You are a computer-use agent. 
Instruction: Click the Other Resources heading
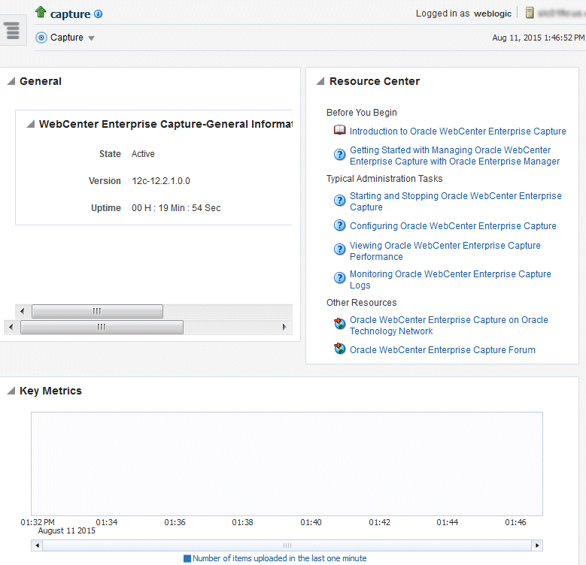[x=361, y=303]
